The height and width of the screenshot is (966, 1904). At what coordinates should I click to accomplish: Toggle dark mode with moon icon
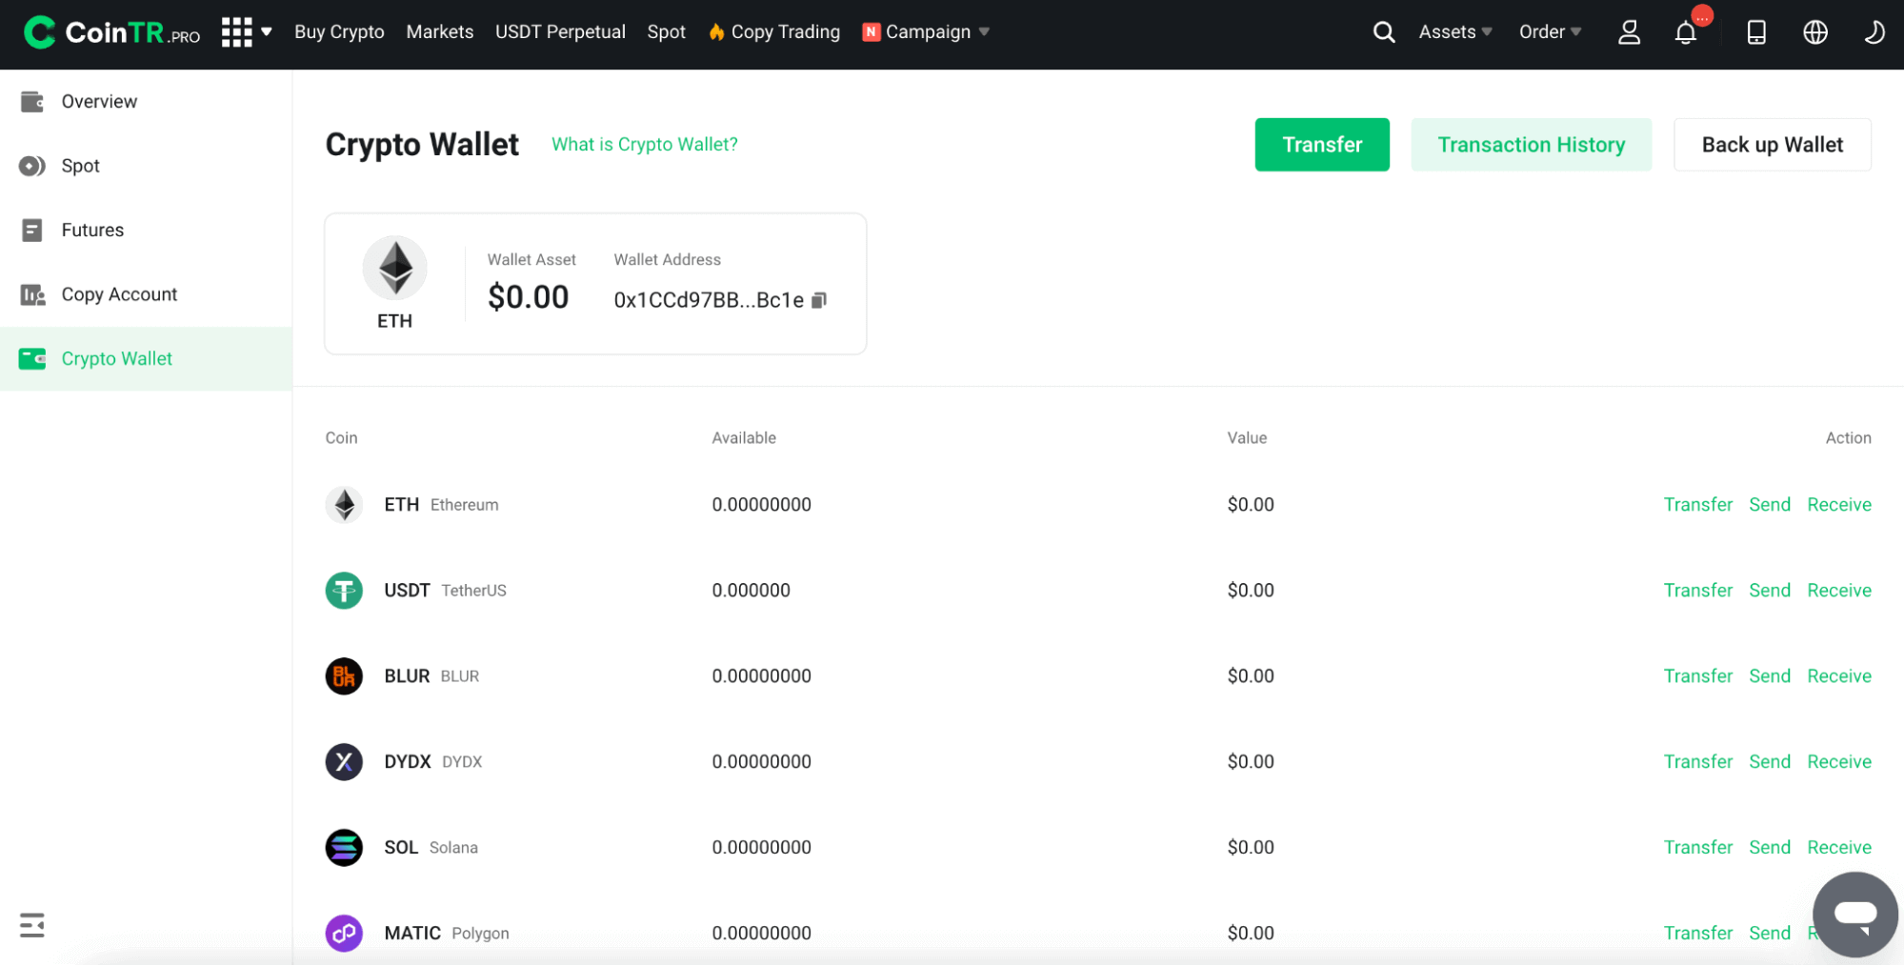1873,32
